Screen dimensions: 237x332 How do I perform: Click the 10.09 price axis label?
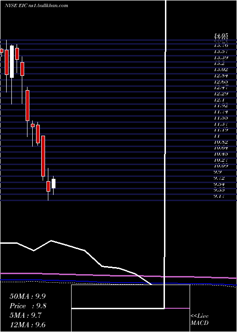221,166
